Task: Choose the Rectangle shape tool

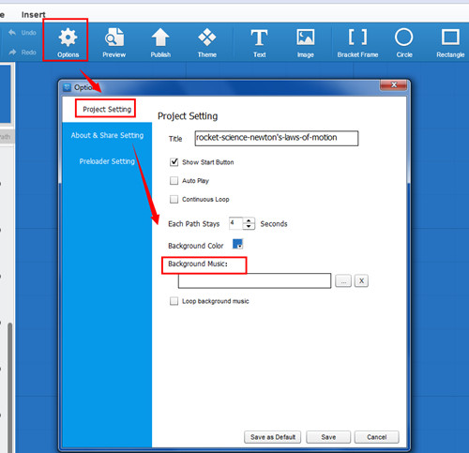Action: [x=450, y=38]
